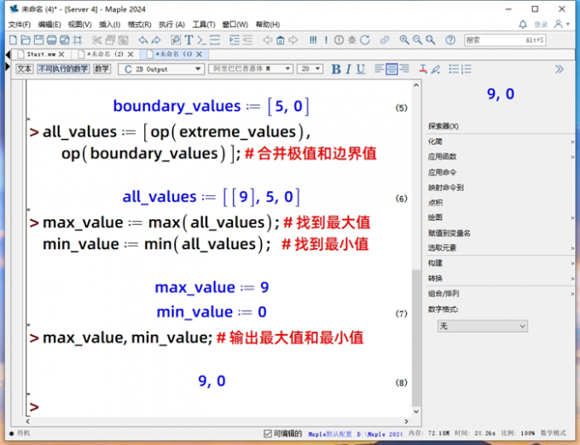The width and height of the screenshot is (580, 445).
Task: Open the 数字格式 dropdown showing 无
Action: [482, 326]
